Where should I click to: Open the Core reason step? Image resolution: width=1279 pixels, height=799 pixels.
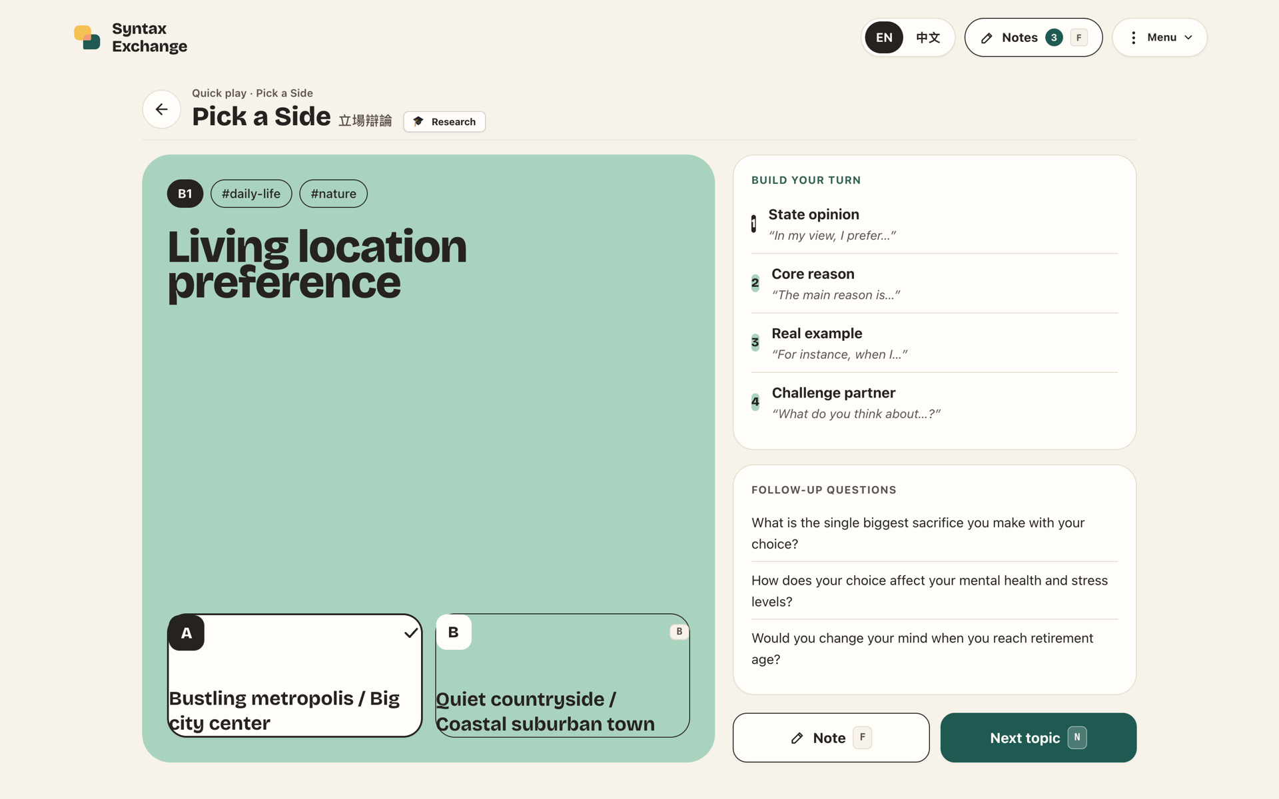935,284
